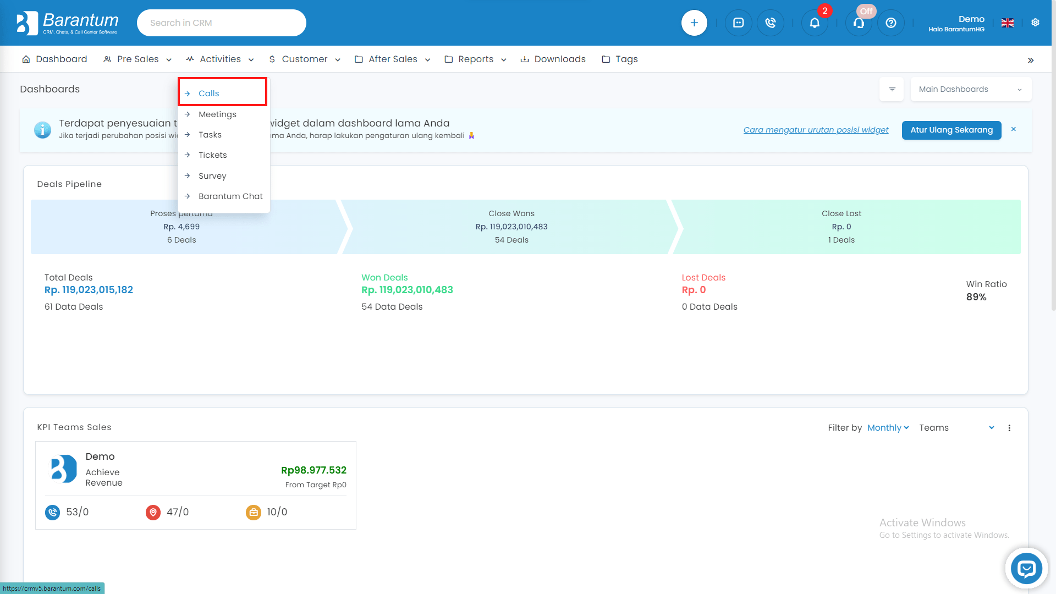Click the Demo user profile name
Viewport: 1056px width, 594px height.
point(971,19)
